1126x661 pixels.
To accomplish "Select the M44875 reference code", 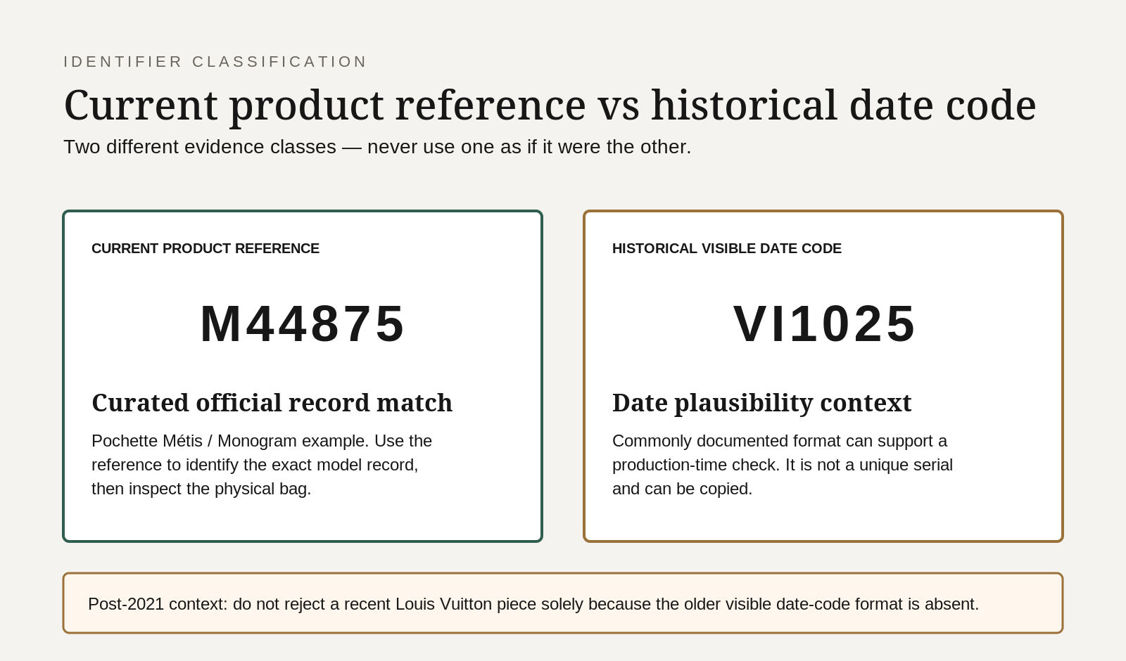I will pyautogui.click(x=303, y=324).
